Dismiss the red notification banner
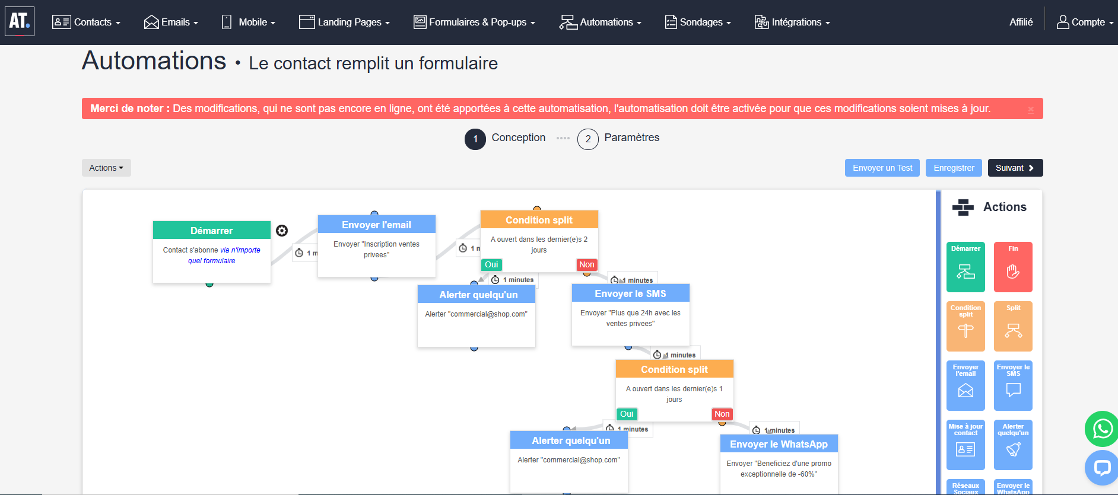 click(1031, 109)
